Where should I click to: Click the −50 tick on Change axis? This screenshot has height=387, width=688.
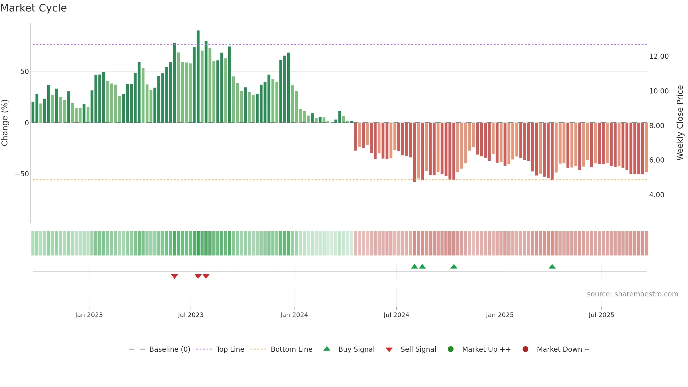click(22, 174)
